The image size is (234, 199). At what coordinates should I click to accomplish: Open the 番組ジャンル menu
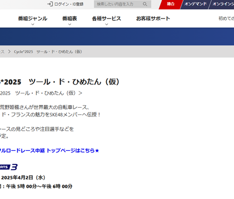click(33, 19)
